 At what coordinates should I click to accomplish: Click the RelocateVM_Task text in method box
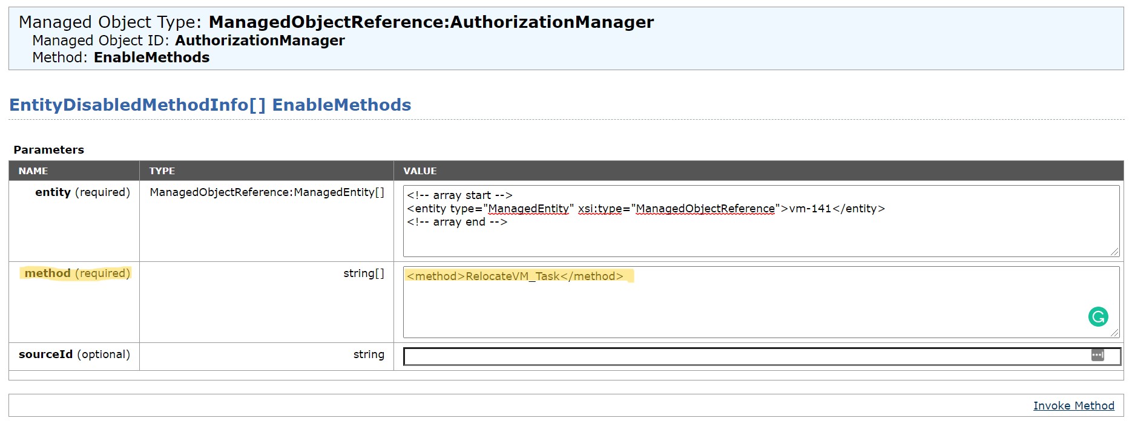click(513, 276)
